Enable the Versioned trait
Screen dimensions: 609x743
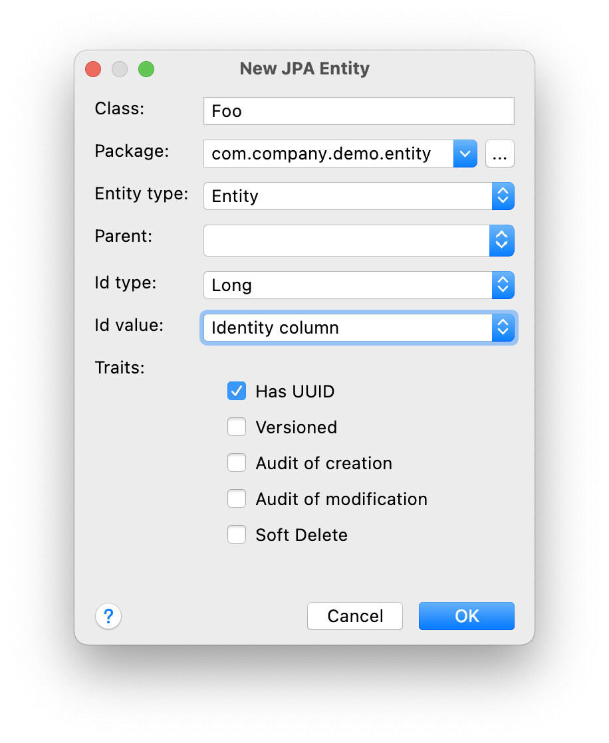click(x=237, y=427)
